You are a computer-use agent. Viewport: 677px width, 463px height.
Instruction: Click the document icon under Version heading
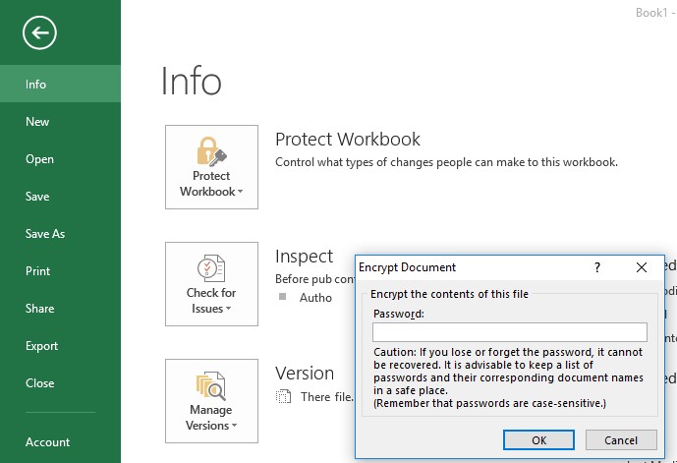pos(284,397)
